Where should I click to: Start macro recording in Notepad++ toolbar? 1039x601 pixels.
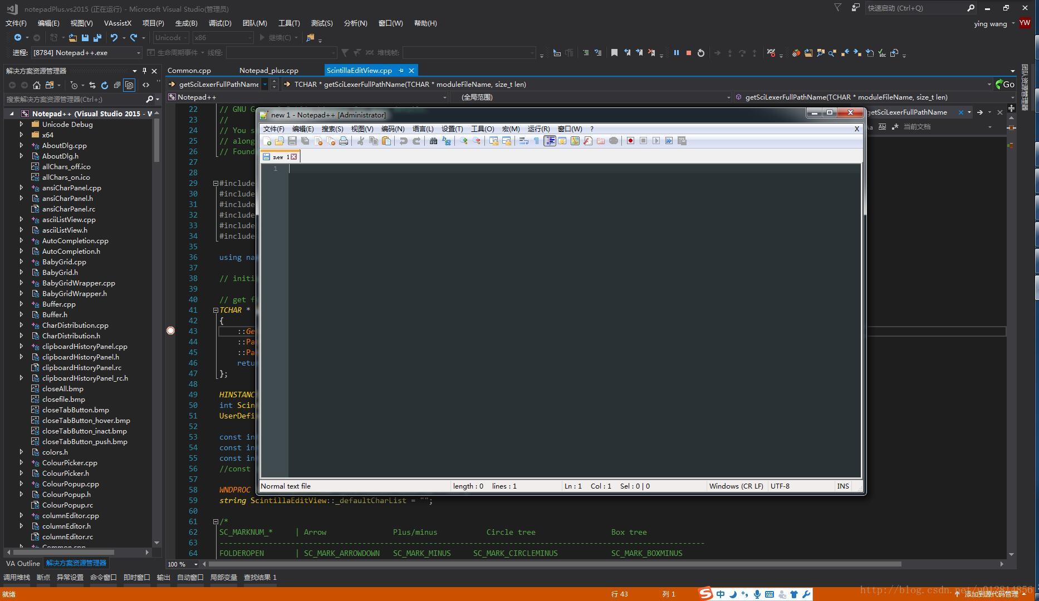pos(630,141)
